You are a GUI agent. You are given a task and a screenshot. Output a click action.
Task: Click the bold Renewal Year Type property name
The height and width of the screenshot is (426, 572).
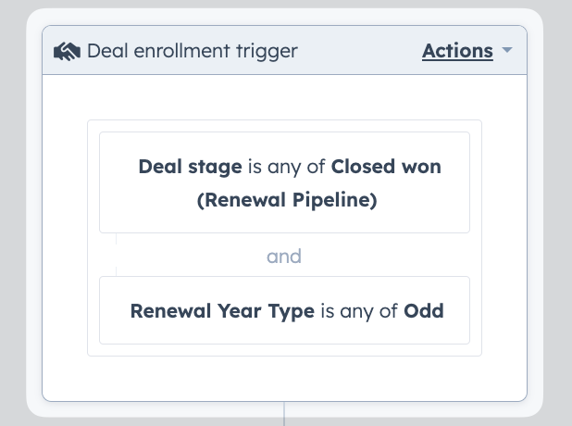coord(222,311)
